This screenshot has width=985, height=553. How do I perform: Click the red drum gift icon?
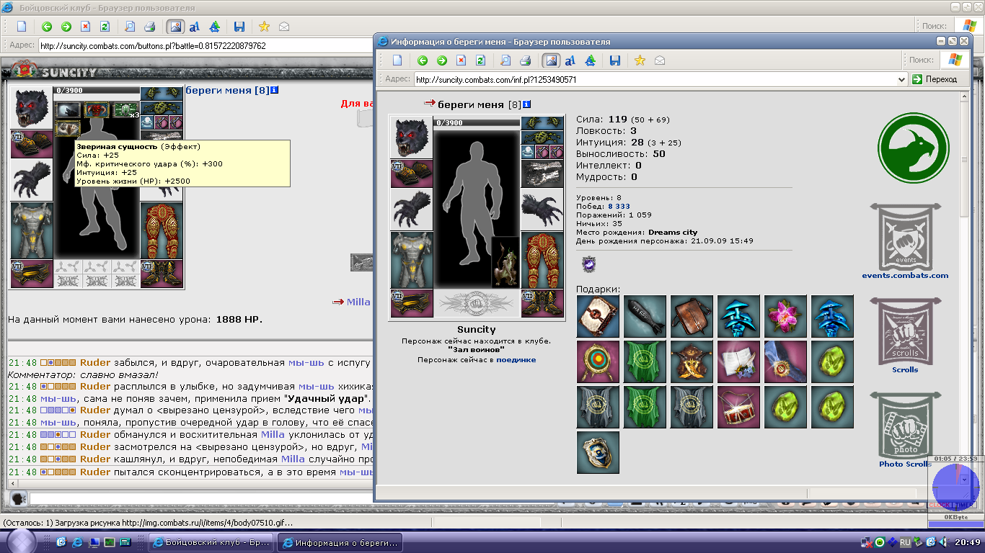738,407
